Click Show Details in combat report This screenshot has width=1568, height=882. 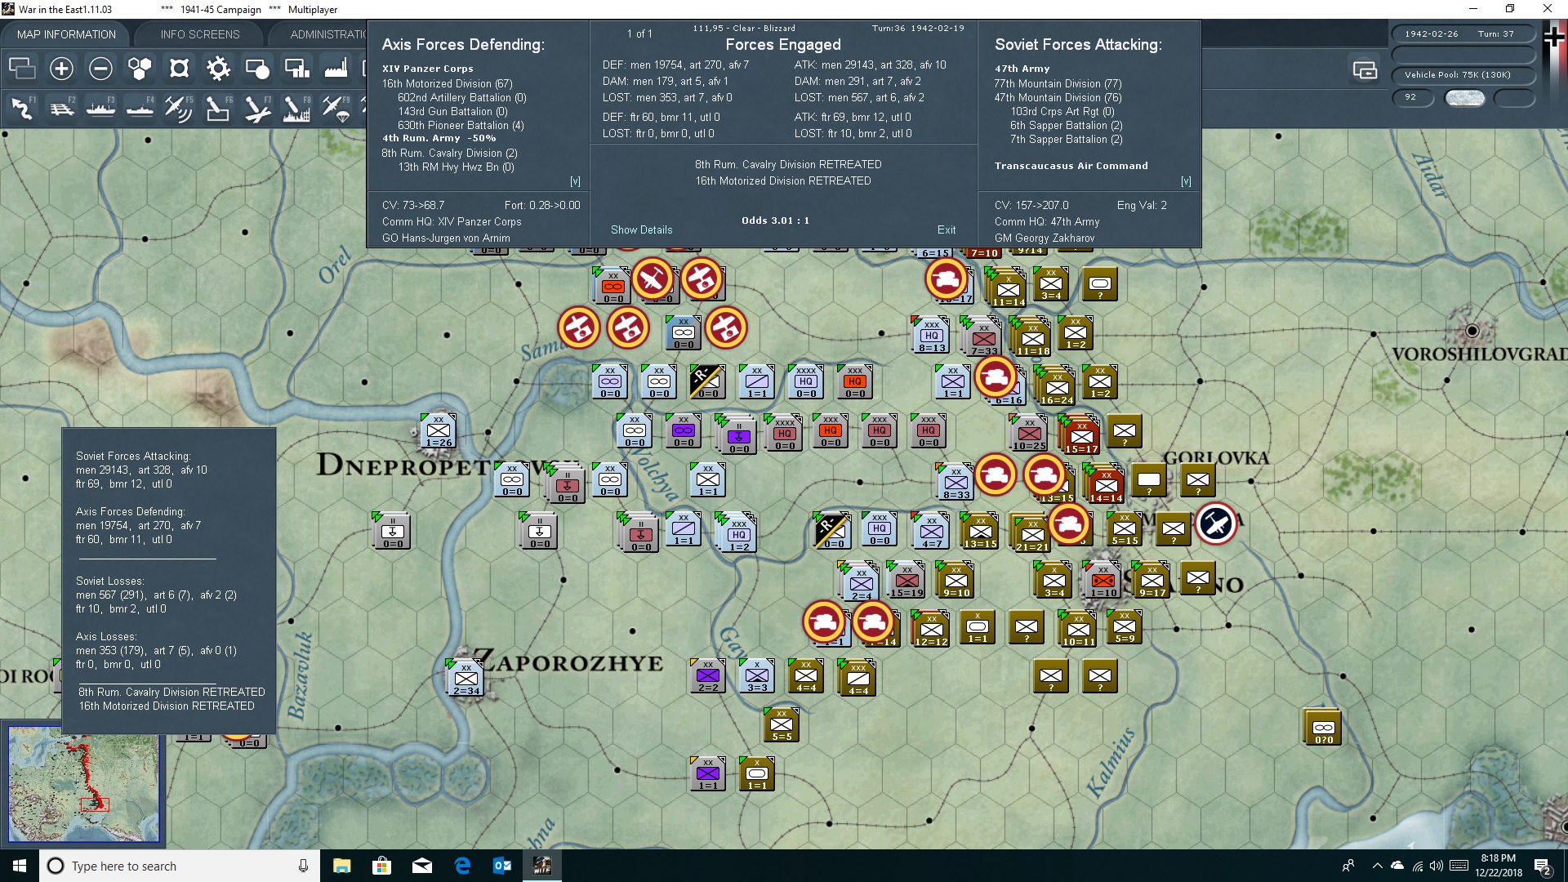[x=642, y=230]
